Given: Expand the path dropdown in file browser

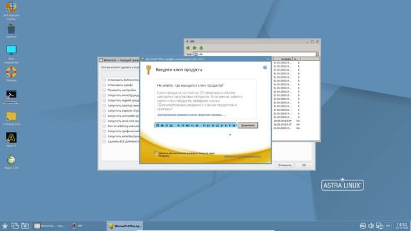Looking at the screenshot, I should coord(317,54).
